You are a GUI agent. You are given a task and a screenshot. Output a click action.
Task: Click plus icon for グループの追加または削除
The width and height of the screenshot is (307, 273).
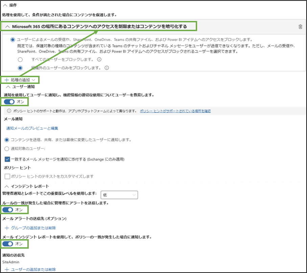[x=6, y=228]
